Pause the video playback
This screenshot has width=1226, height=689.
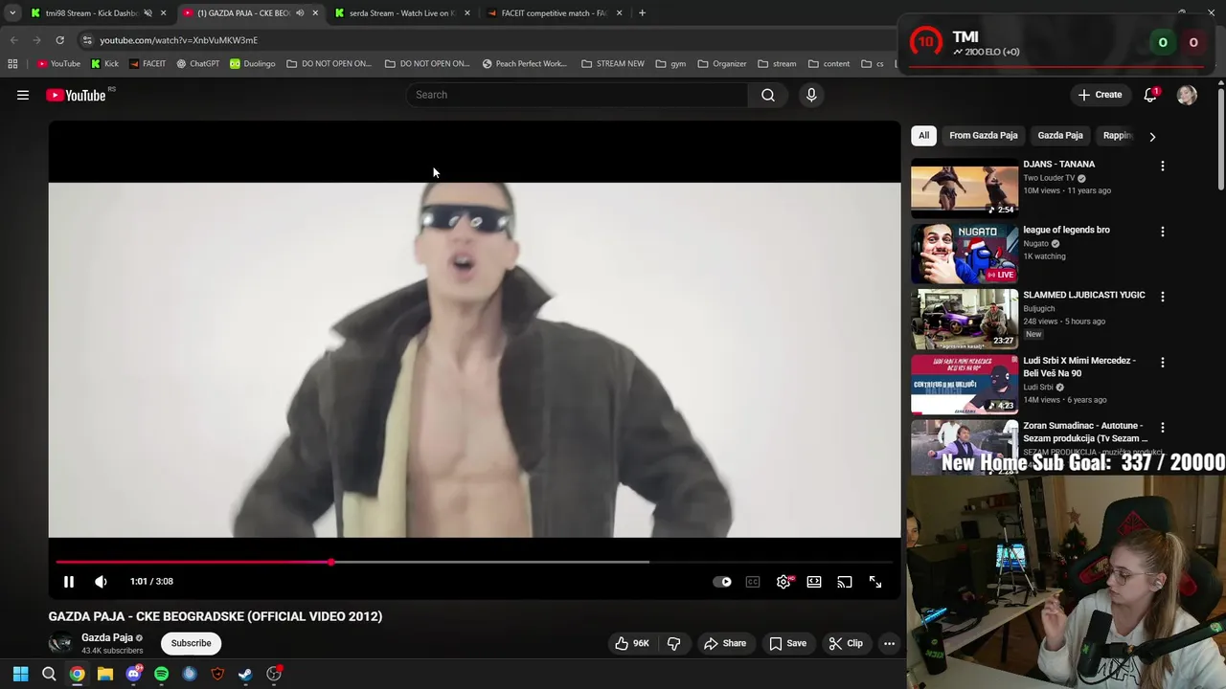[x=69, y=582]
